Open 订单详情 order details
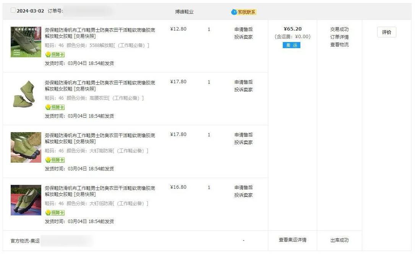415x254 pixels. tap(339, 37)
